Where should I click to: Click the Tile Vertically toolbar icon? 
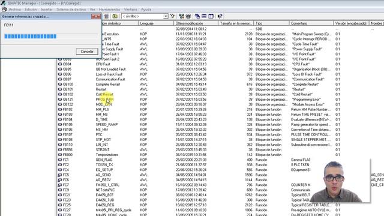211,16
